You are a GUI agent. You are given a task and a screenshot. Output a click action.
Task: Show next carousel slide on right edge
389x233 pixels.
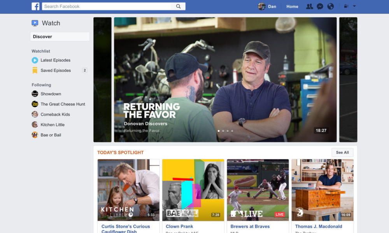click(x=348, y=80)
